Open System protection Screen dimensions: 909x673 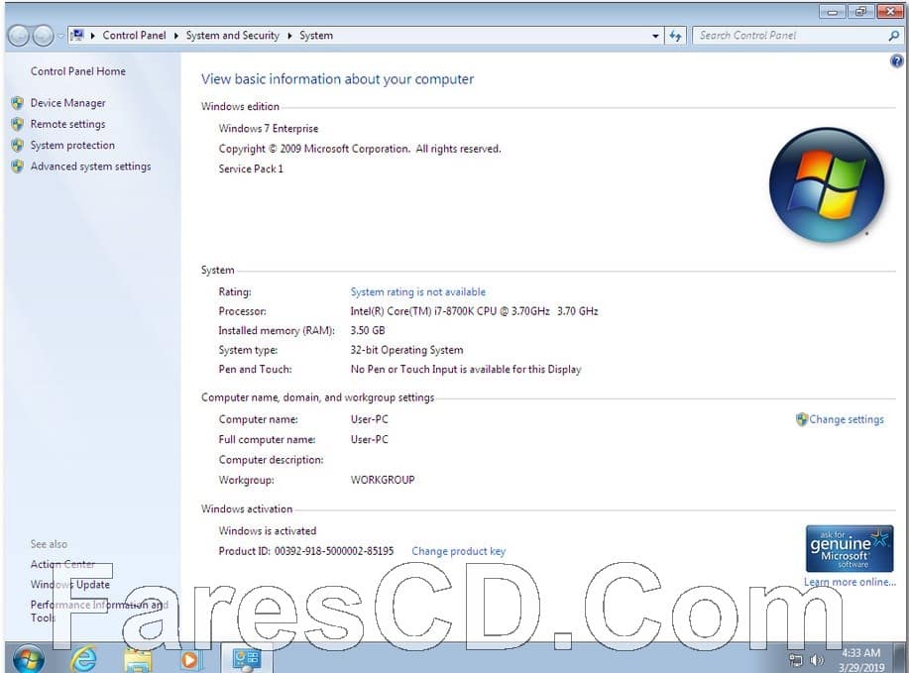pyautogui.click(x=72, y=145)
